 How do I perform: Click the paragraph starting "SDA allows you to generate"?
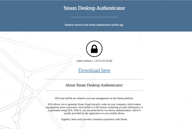click(94, 109)
